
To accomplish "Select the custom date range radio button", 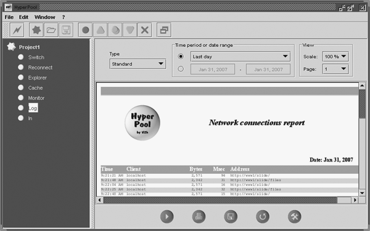I will tap(181, 69).
